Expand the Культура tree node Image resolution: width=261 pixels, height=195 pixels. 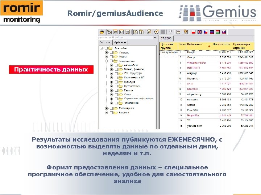coord(112,82)
